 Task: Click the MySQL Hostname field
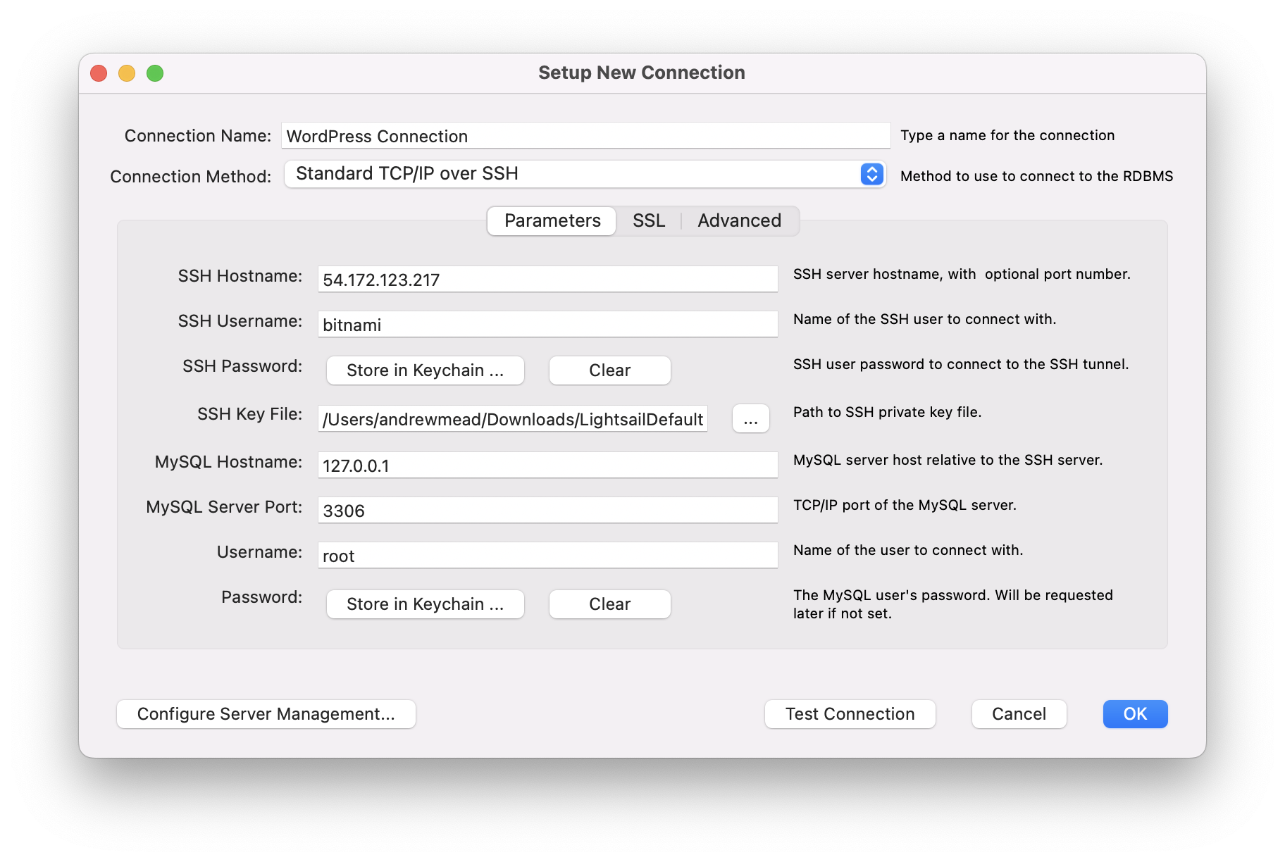click(x=547, y=464)
